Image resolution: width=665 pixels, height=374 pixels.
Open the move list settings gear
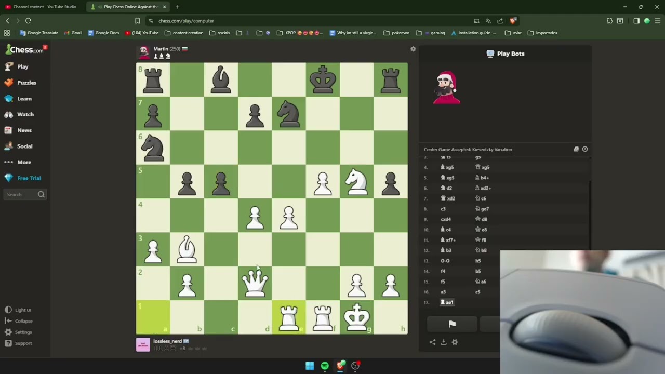pos(455,342)
